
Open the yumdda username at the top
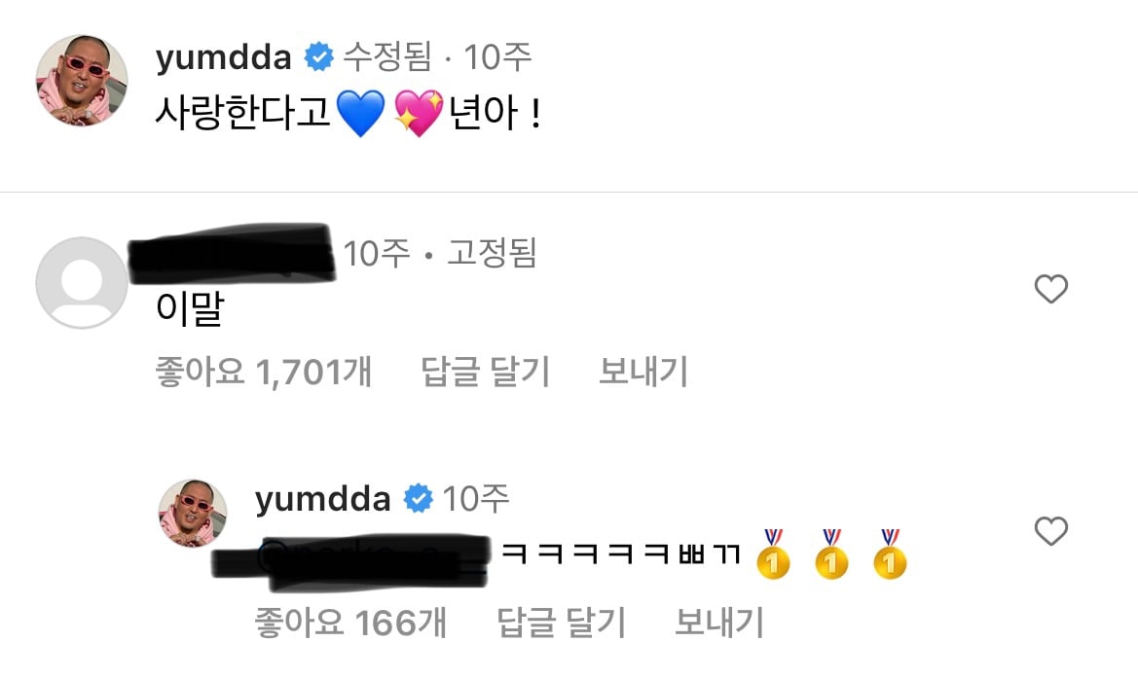224,57
